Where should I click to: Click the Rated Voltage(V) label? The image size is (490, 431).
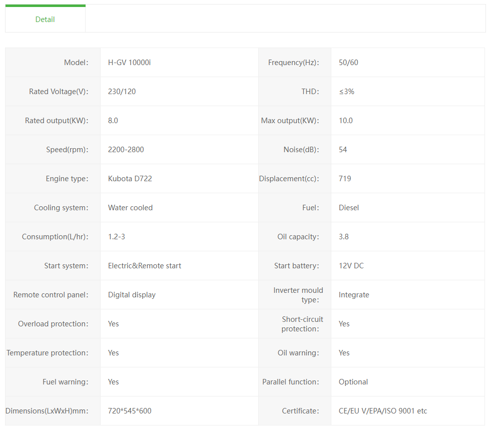[x=58, y=92]
